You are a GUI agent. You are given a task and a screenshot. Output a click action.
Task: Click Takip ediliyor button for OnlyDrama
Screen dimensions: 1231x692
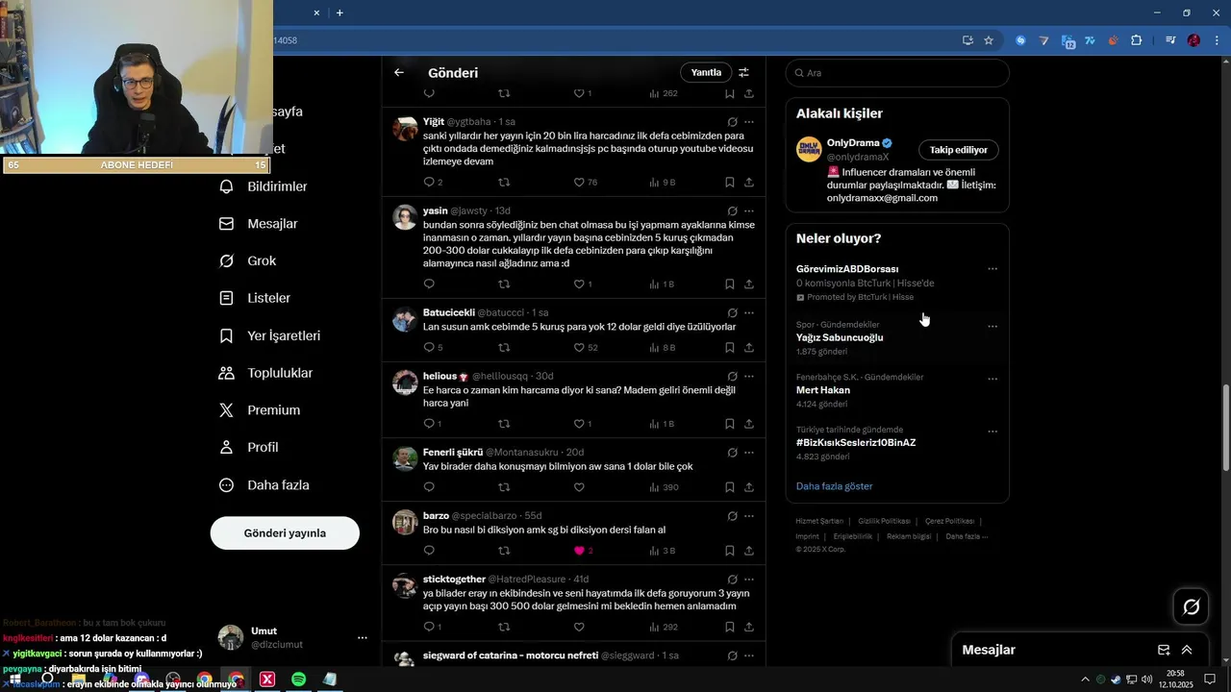point(958,150)
